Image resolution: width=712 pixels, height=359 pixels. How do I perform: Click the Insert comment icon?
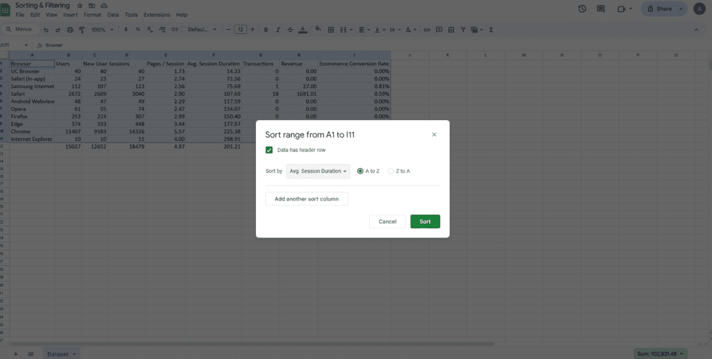pyautogui.click(x=439, y=30)
